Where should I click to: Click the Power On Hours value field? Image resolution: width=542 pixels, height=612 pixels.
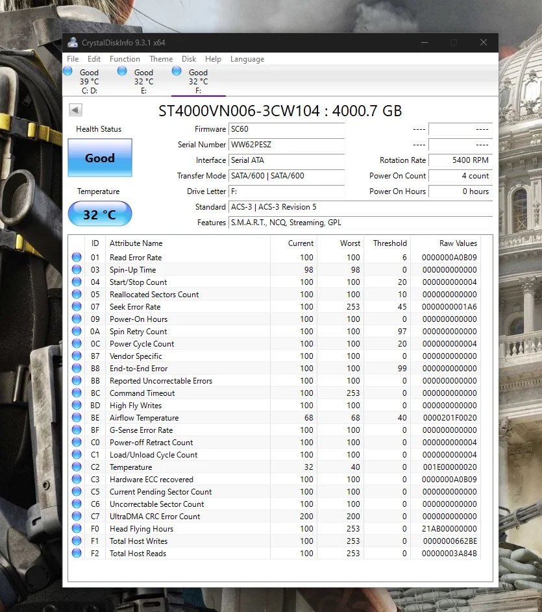[461, 191]
